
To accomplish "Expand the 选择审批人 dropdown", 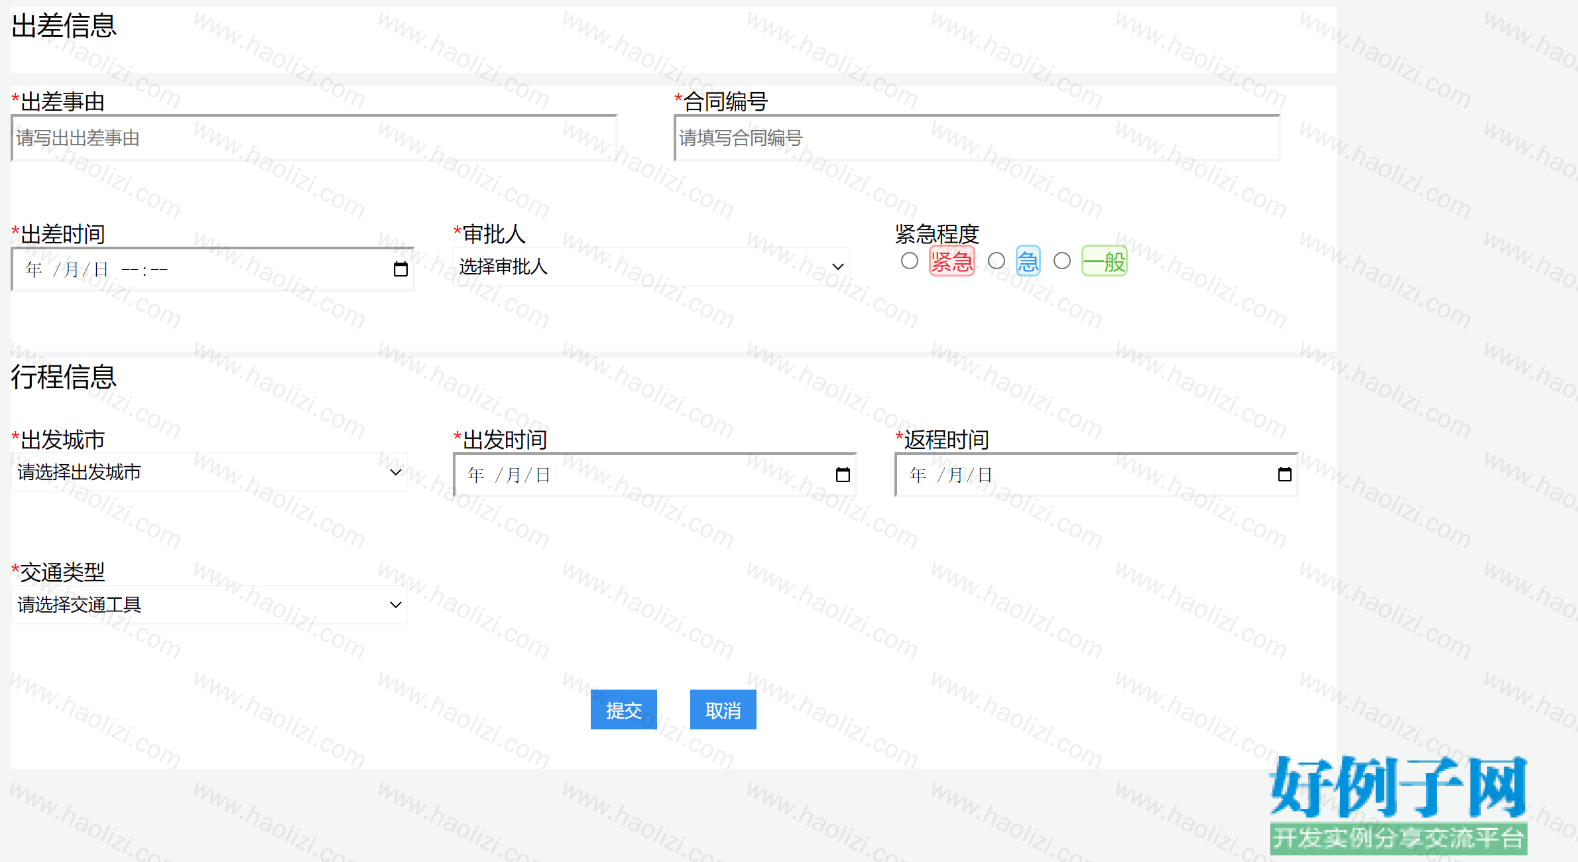I will 652,267.
